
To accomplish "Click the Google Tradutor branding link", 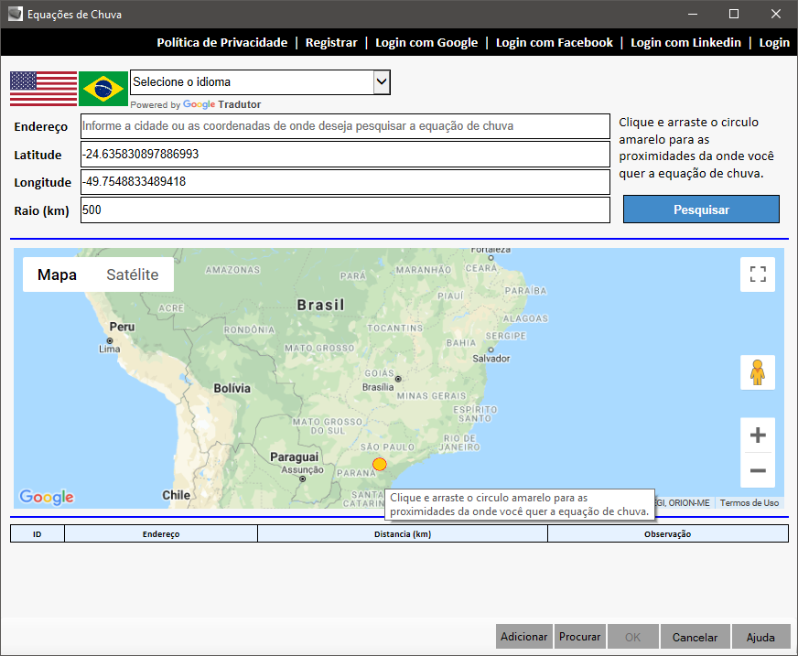I will pyautogui.click(x=221, y=104).
